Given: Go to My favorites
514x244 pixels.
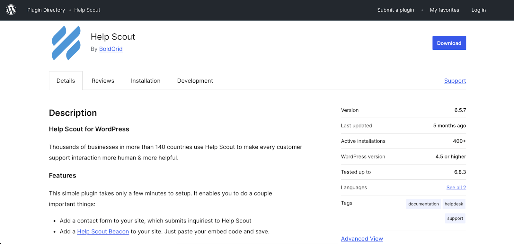Looking at the screenshot, I should pos(444,10).
